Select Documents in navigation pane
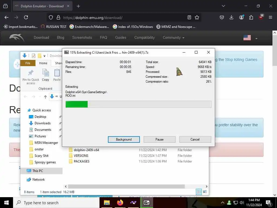This screenshot has width=277, height=208. [40, 130]
